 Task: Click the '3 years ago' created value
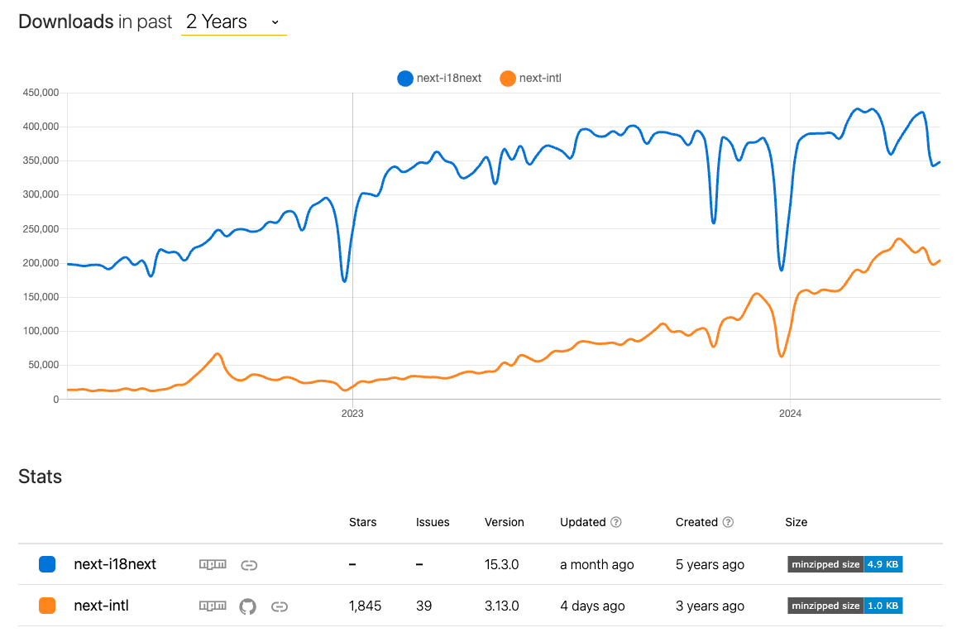tap(710, 606)
